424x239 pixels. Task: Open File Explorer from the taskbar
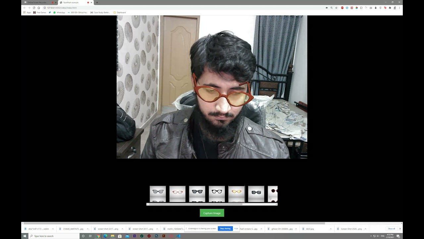pyautogui.click(x=112, y=236)
